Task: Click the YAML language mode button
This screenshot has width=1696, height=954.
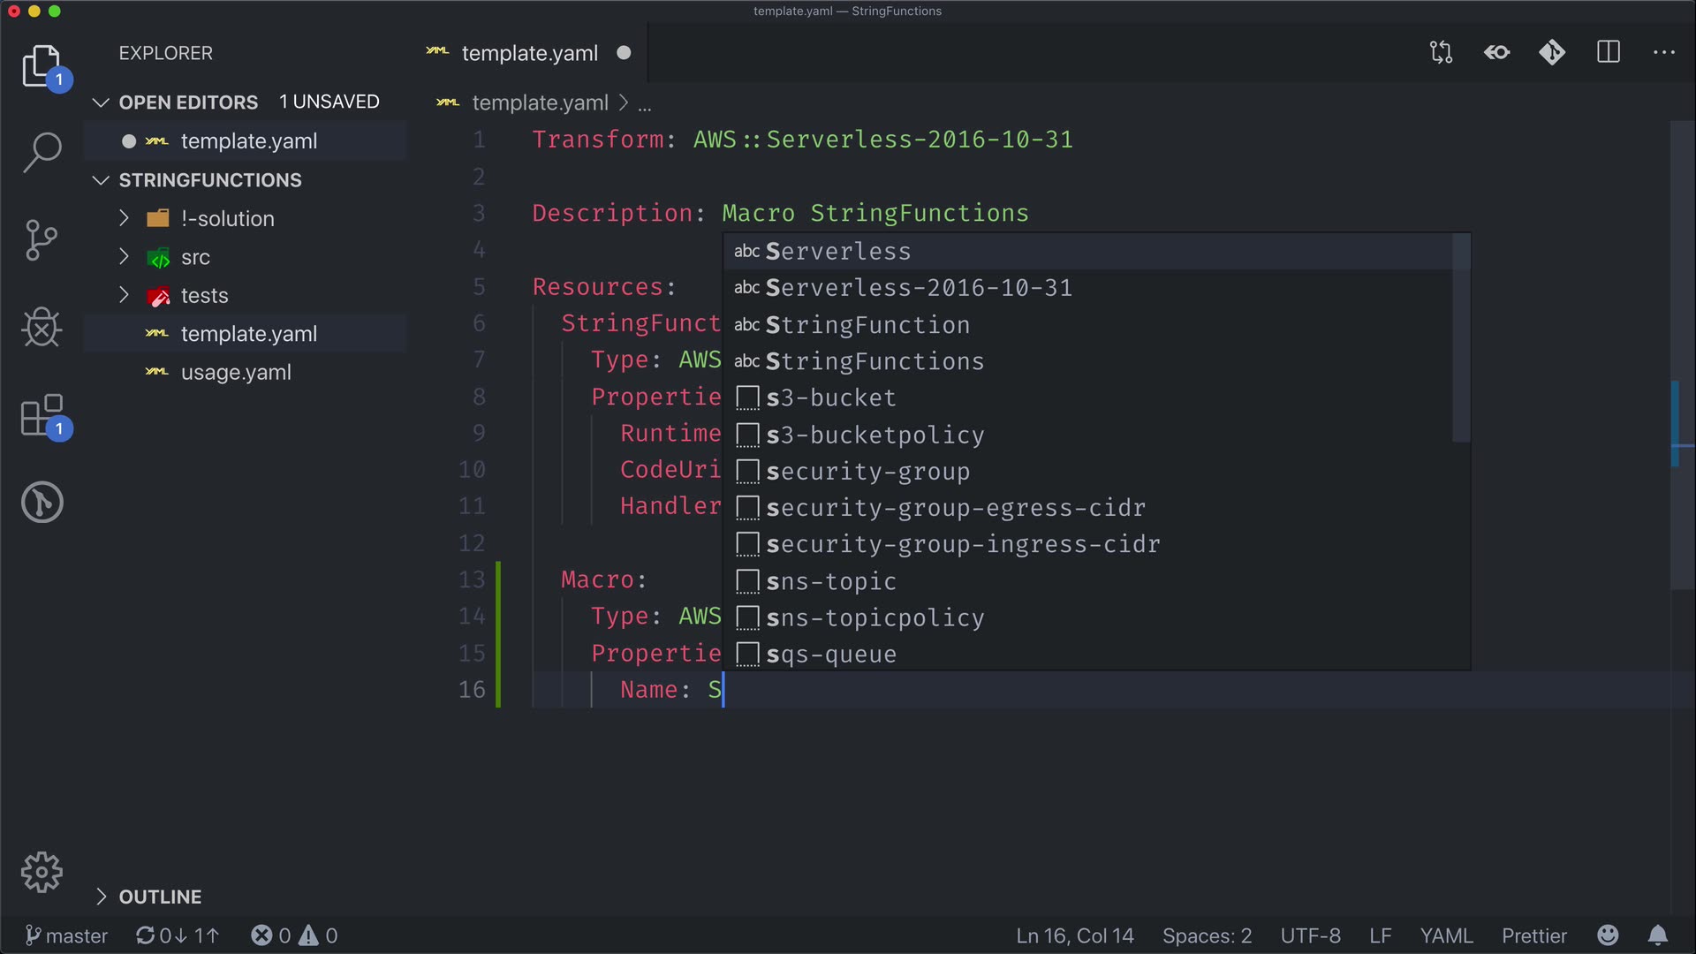Action: coord(1446,935)
